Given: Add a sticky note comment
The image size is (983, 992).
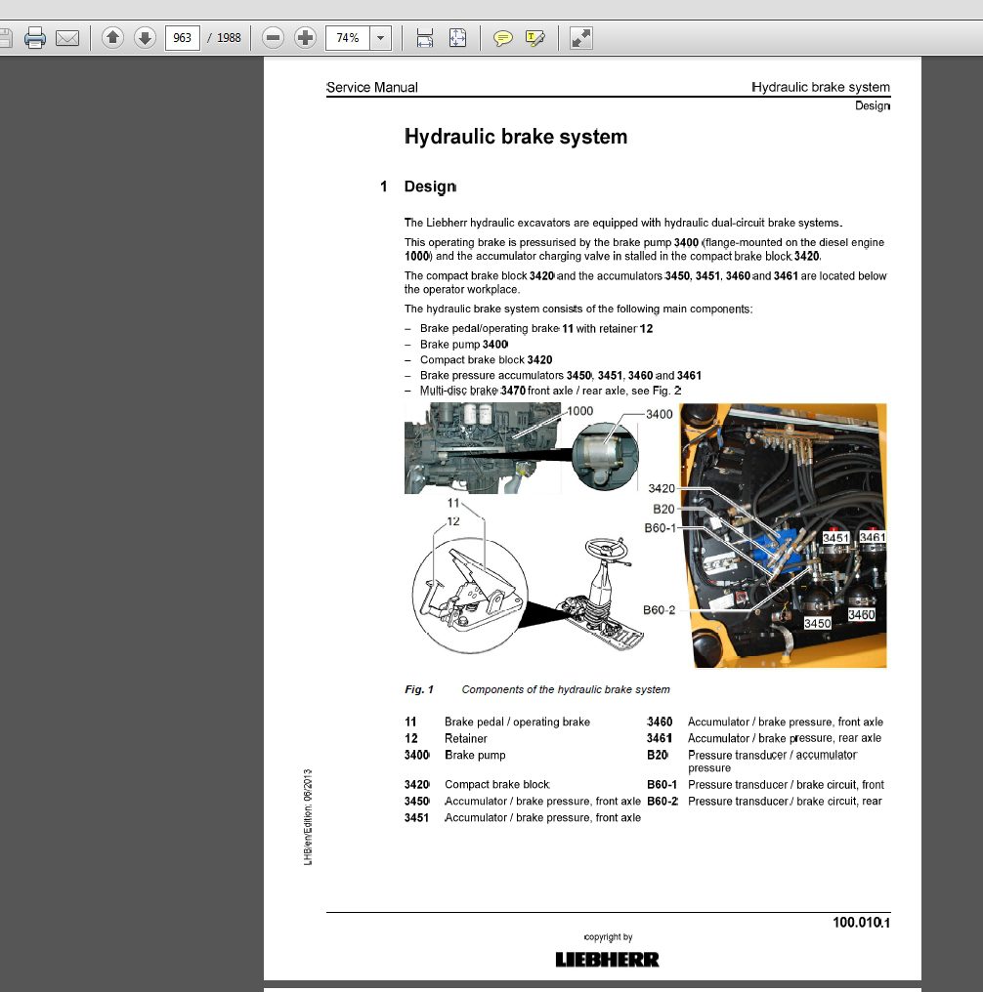Looking at the screenshot, I should pyautogui.click(x=502, y=39).
